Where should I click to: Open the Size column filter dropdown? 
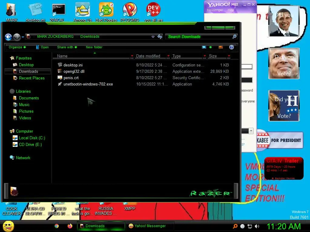(229, 56)
